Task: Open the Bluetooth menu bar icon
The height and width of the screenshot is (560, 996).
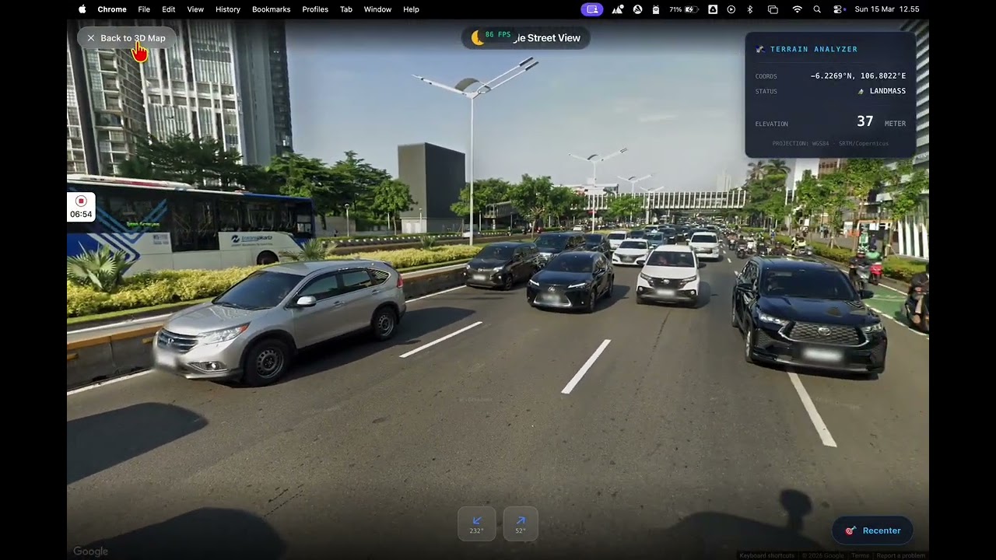Action: pos(750,9)
